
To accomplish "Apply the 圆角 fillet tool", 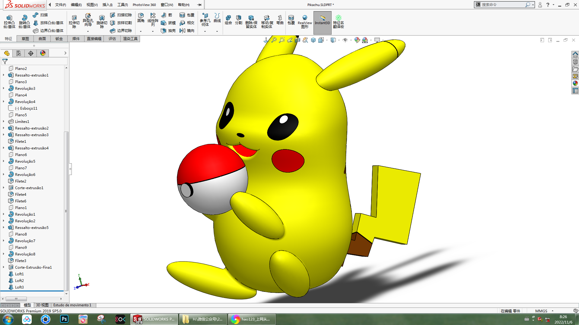I will [x=141, y=18].
